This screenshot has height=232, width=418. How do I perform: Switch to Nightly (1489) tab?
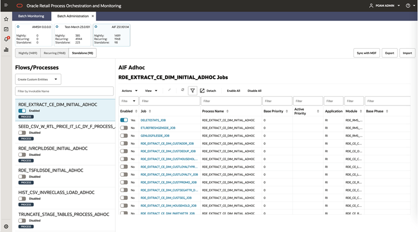click(x=28, y=53)
